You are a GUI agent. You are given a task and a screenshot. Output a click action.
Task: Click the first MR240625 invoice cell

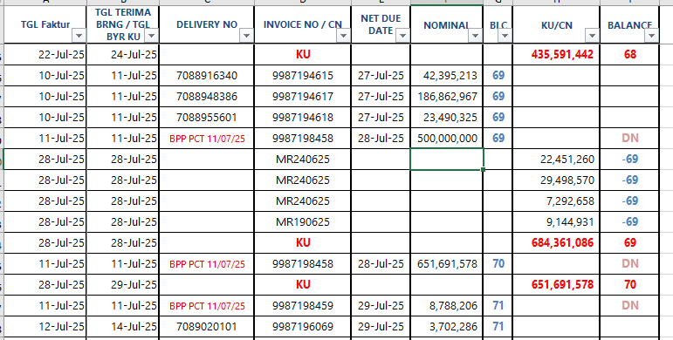(x=303, y=159)
